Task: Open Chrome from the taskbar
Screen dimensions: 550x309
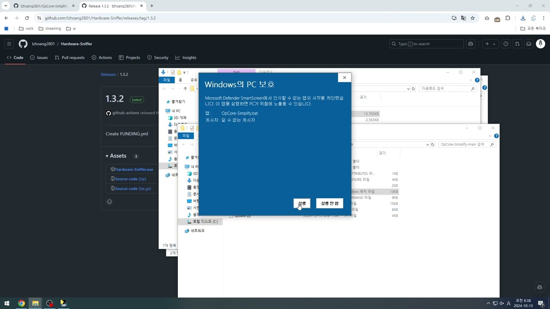Action: (21, 303)
